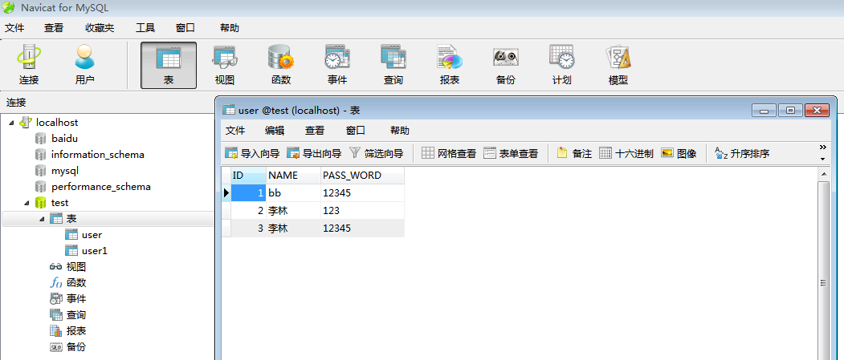
Task: Select the baidu database
Action: 64,139
